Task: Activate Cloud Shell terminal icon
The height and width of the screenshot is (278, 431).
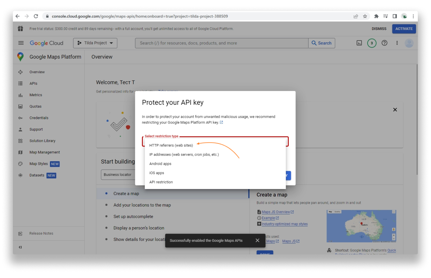Action: coord(359,43)
